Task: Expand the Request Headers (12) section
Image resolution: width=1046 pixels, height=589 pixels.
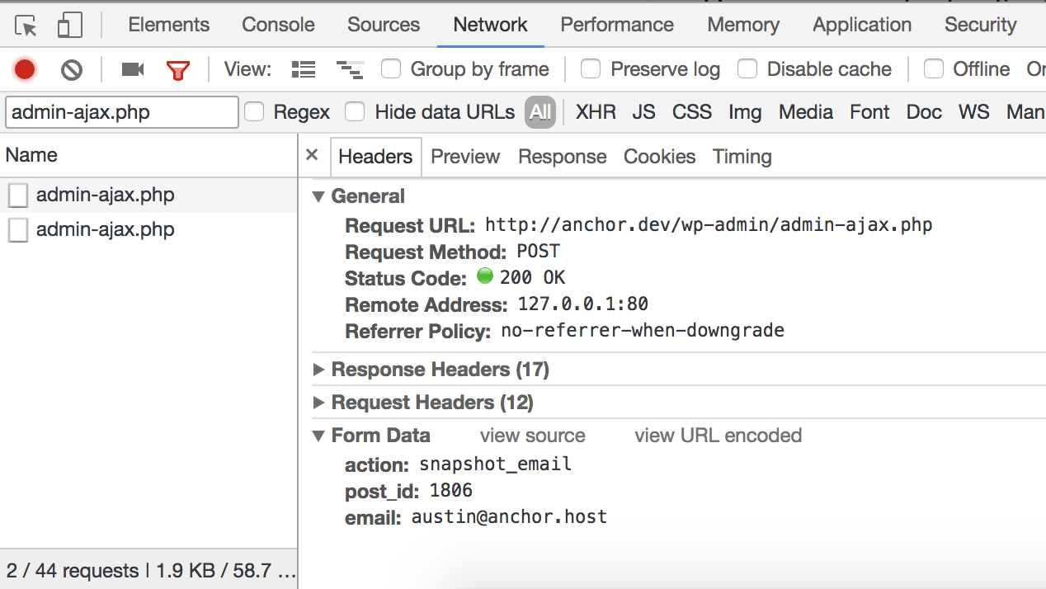Action: coord(319,403)
